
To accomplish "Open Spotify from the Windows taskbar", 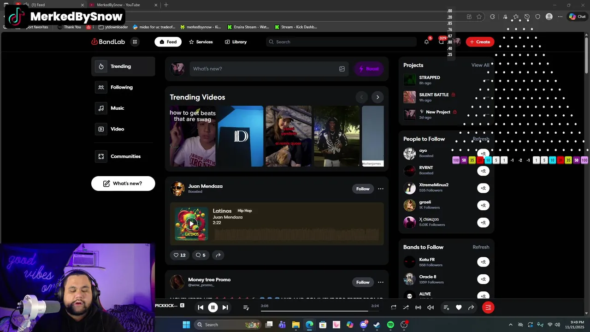I will tap(390, 325).
